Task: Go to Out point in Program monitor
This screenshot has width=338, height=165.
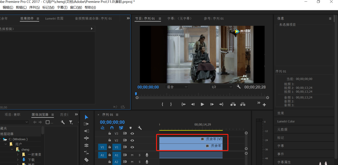Action: pyautogui.click(x=221, y=104)
